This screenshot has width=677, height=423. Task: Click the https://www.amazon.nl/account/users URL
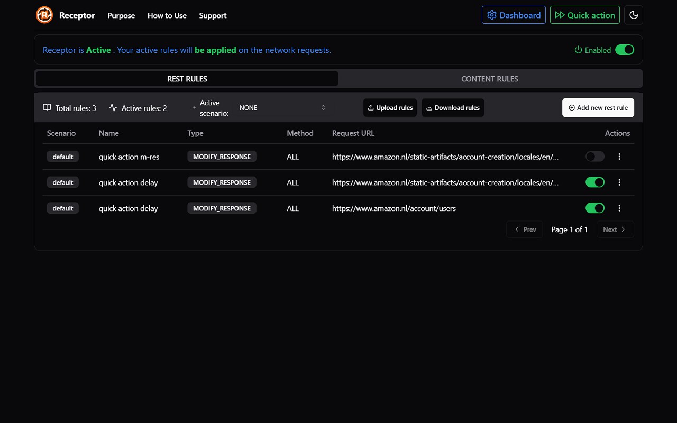394,208
